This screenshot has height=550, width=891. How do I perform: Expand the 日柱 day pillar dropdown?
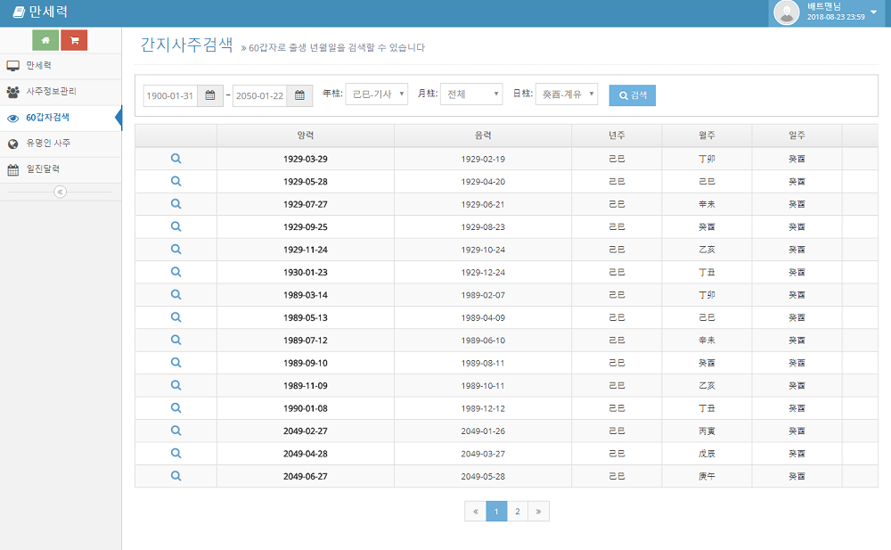coord(567,94)
